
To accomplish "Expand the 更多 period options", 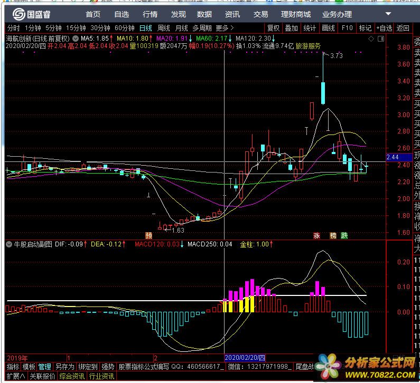I will click(225, 28).
